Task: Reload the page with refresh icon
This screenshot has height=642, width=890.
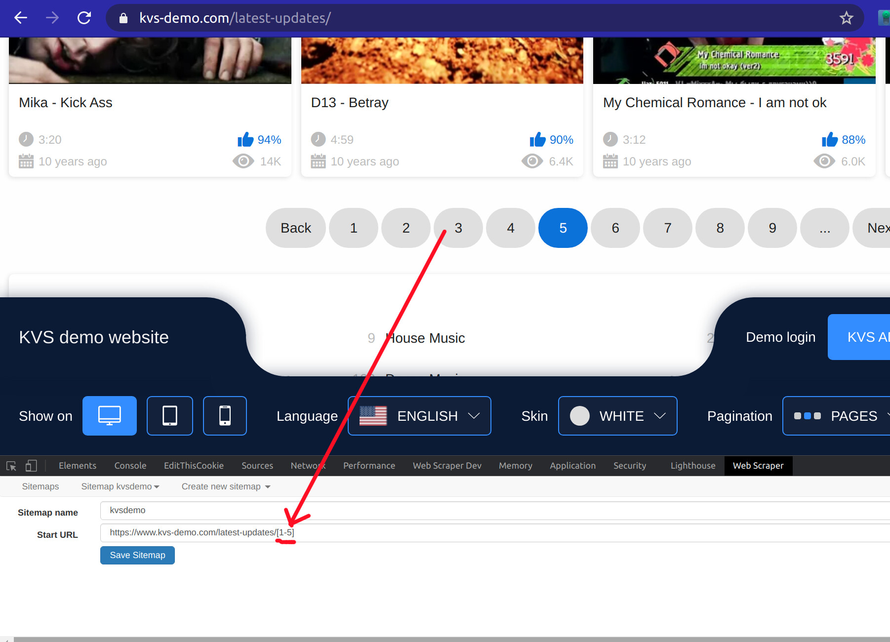Action: [x=84, y=18]
